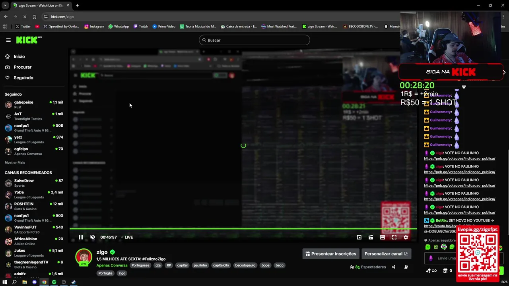Select the paulinho tag

coord(200,265)
